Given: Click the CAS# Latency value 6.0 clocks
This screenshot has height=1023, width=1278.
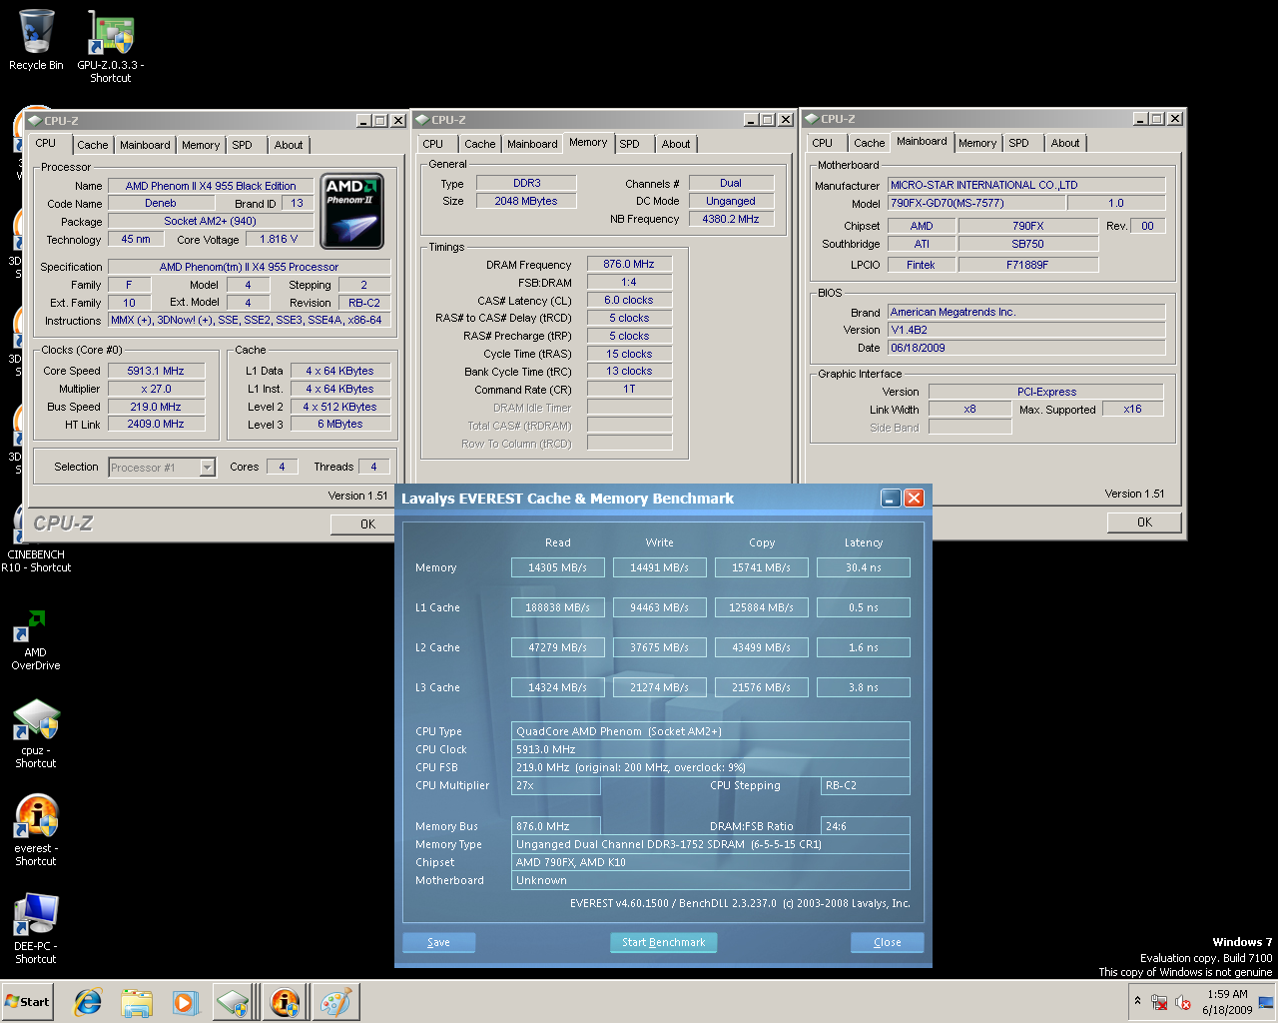Looking at the screenshot, I should coord(629,300).
